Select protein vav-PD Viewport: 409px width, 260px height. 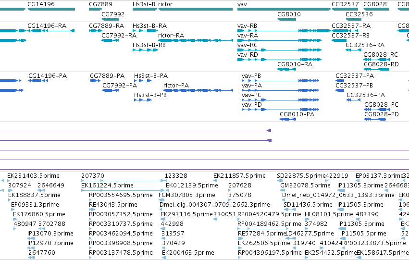(x=252, y=105)
